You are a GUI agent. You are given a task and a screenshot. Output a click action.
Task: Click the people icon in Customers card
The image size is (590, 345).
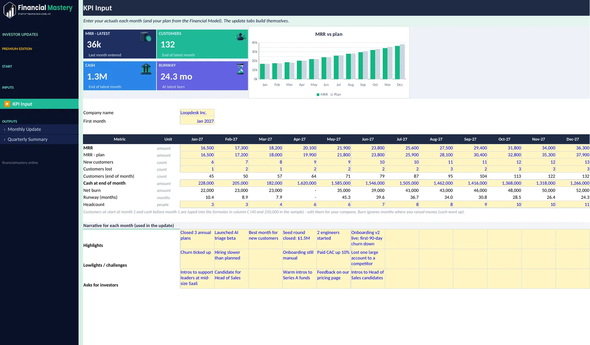point(240,36)
